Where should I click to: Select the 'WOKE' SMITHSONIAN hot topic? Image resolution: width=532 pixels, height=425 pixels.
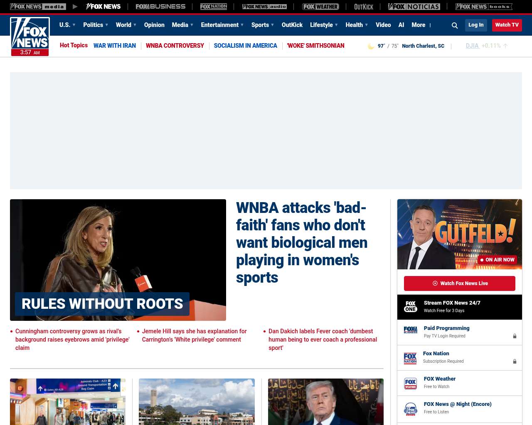(x=316, y=46)
